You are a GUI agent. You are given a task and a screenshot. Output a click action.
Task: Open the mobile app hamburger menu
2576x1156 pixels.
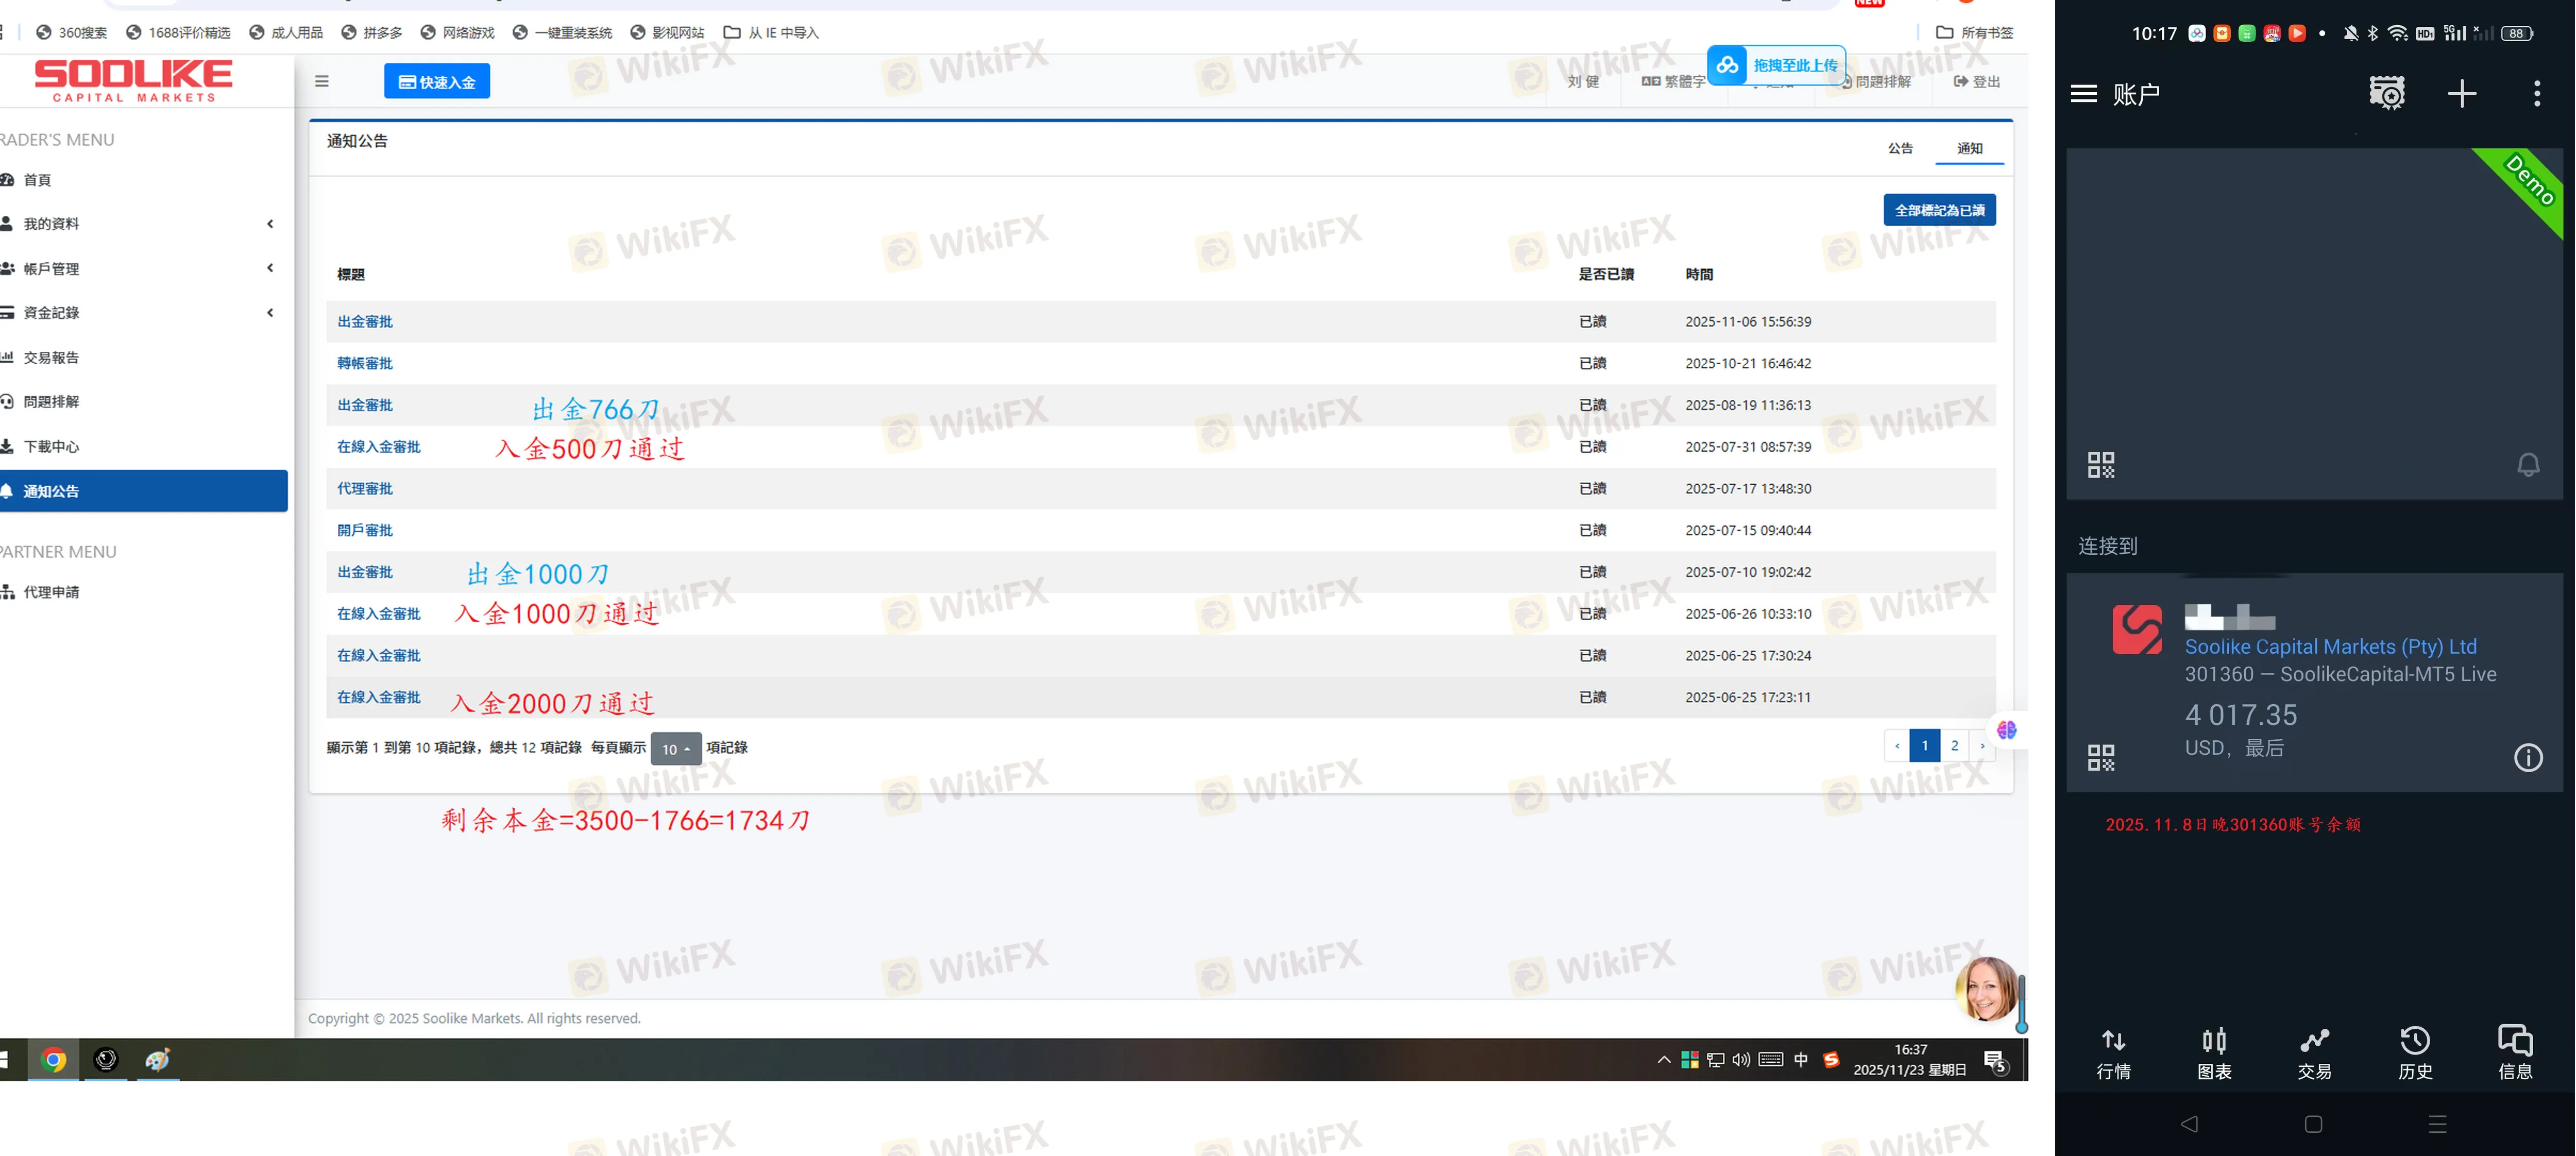point(2084,94)
